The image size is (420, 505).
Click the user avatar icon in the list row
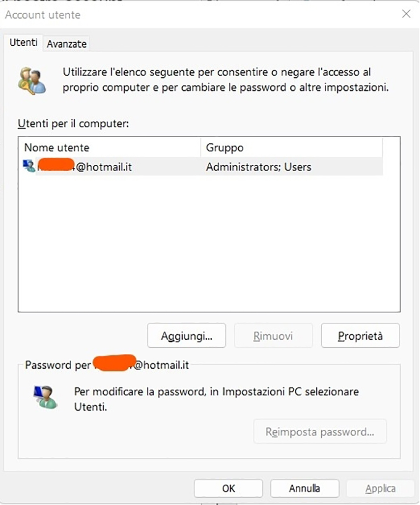click(x=28, y=166)
